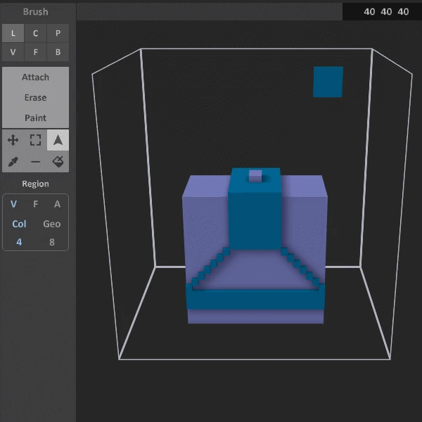Set region mode to Geo
Image resolution: width=422 pixels, height=422 pixels.
point(52,224)
